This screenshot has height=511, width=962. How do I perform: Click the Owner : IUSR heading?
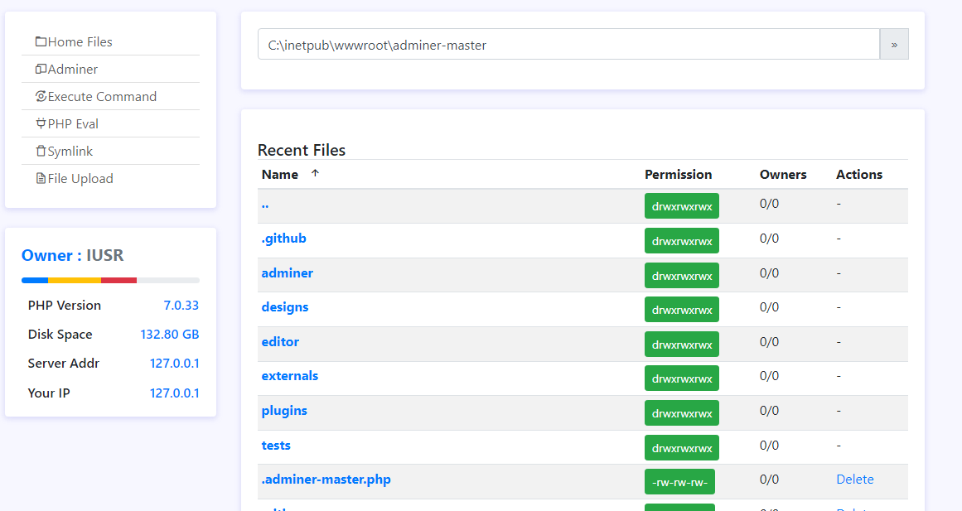[72, 255]
